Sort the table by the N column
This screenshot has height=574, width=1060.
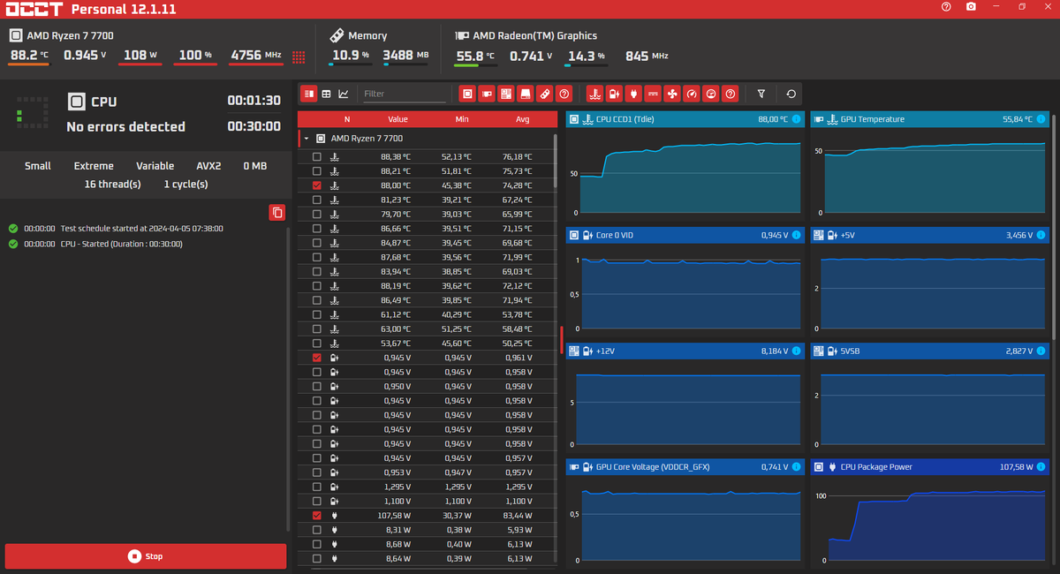click(x=347, y=119)
